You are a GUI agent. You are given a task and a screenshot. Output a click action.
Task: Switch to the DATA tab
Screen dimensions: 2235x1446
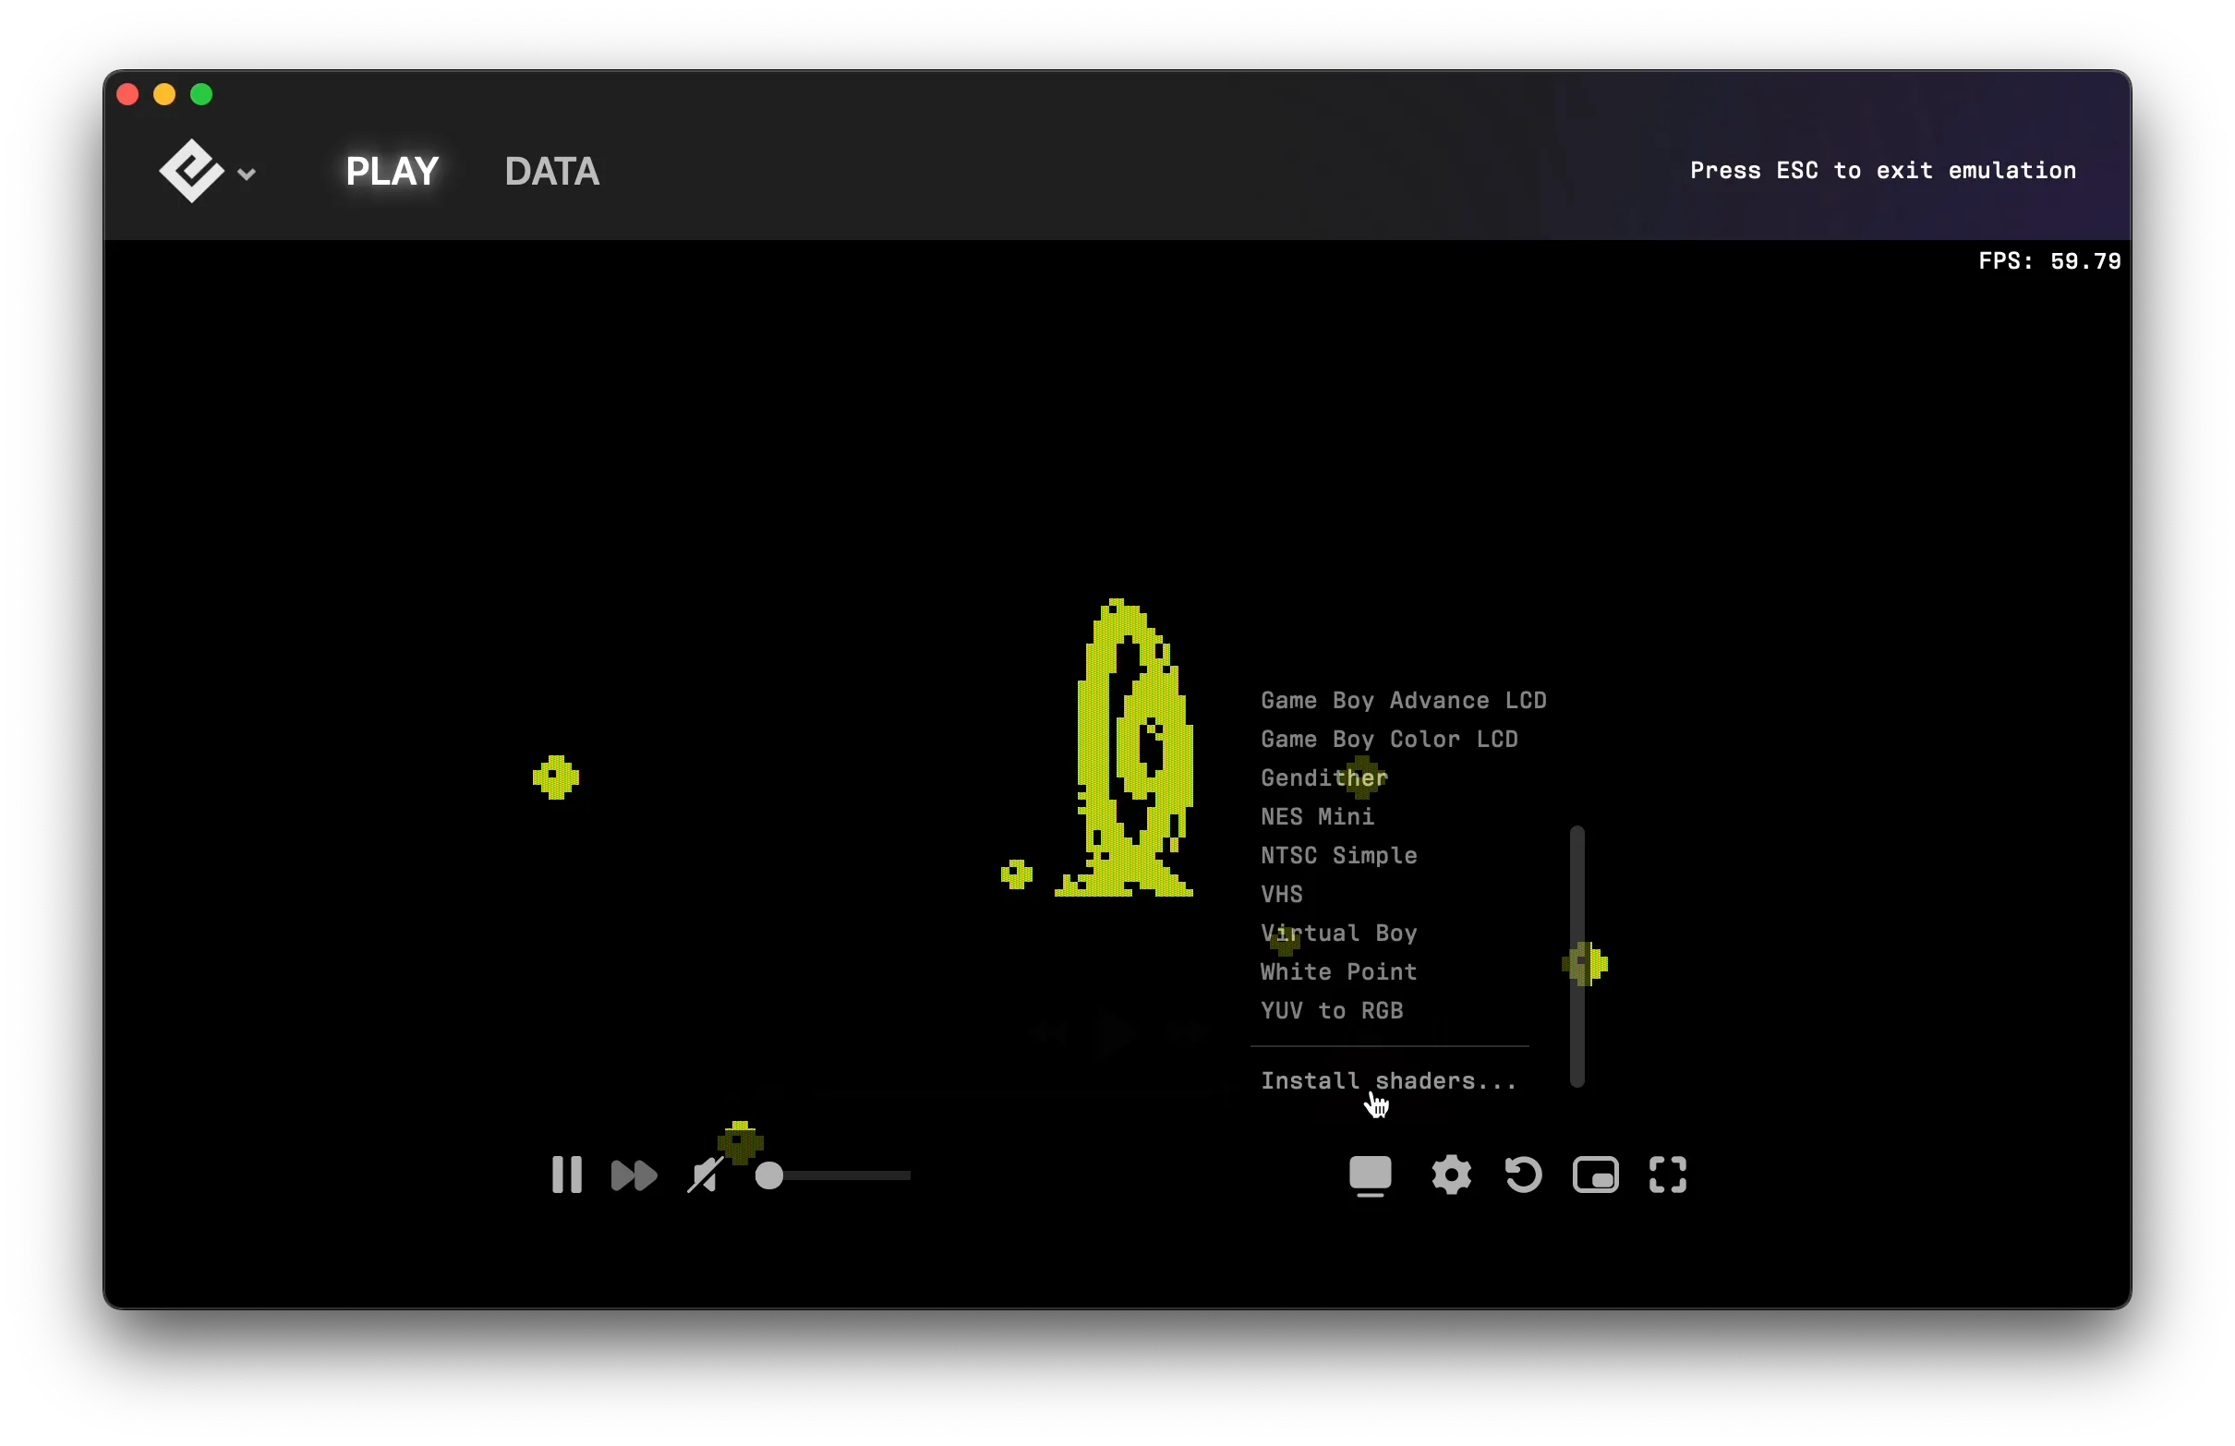pos(551,171)
